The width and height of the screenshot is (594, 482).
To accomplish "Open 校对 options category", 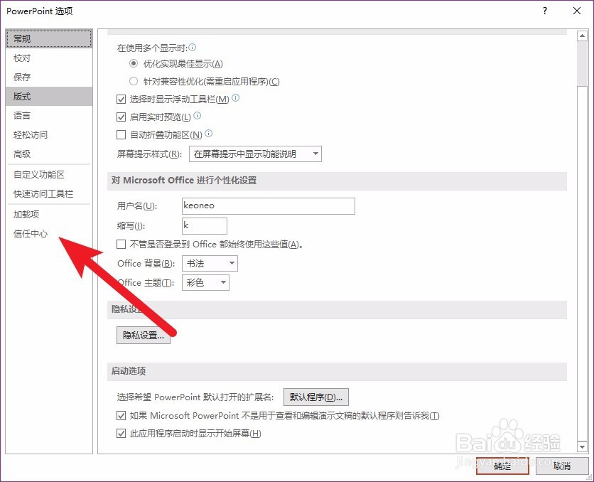I will 49,58.
